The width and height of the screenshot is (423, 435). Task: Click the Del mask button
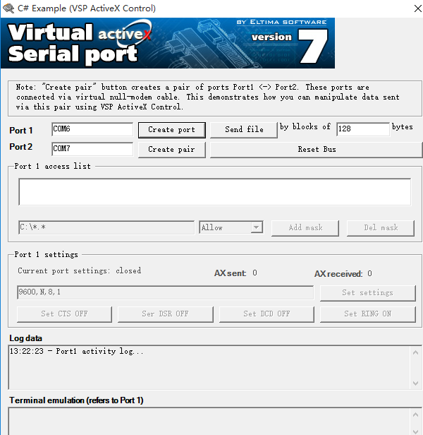tap(381, 228)
